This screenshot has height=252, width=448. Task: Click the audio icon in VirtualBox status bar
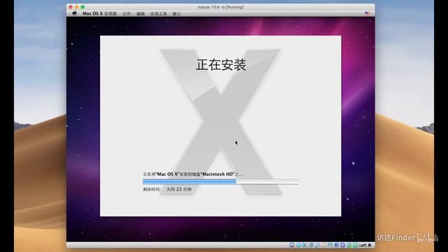(x=304, y=245)
